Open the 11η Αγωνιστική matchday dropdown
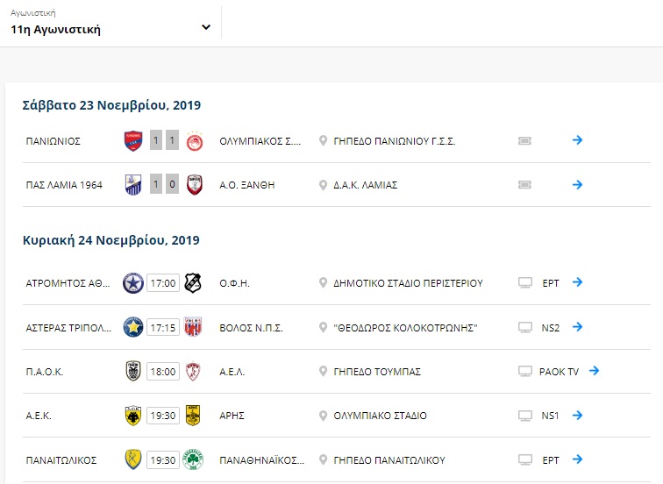This screenshot has width=663, height=484. (x=110, y=23)
